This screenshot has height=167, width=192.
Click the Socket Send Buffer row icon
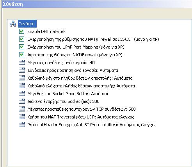point(22,94)
